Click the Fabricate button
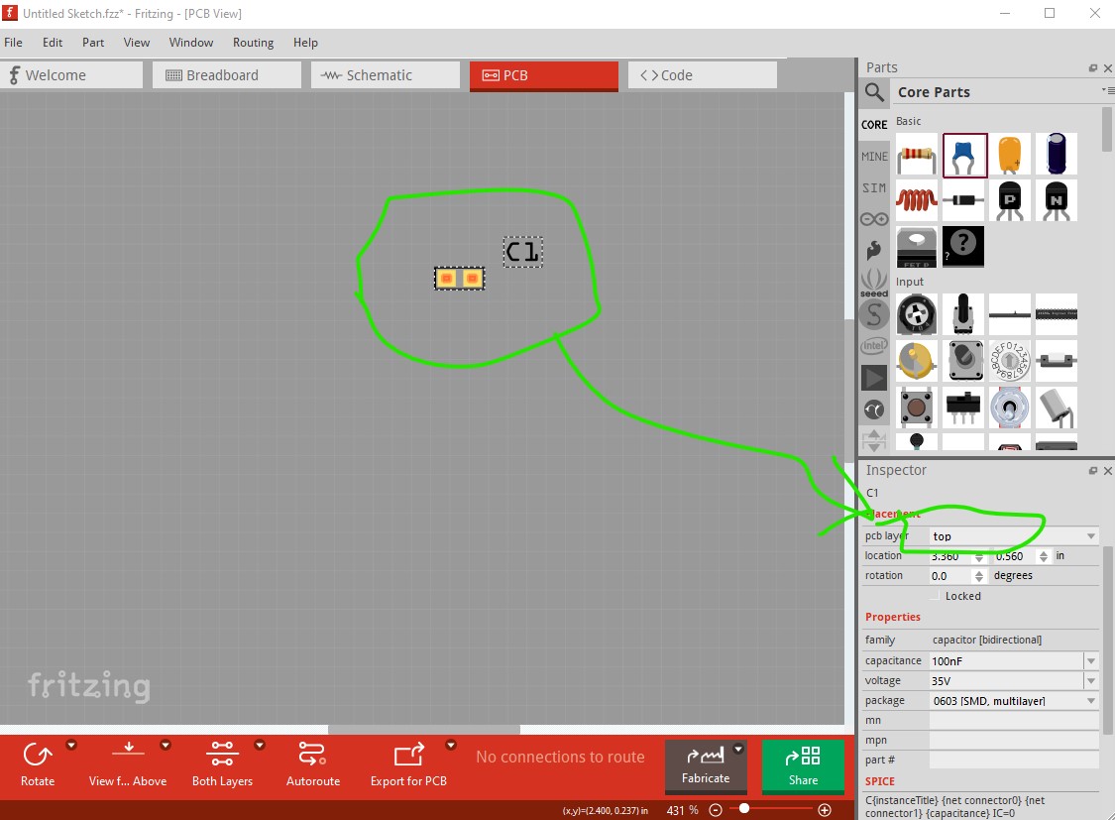1115x820 pixels. [706, 765]
